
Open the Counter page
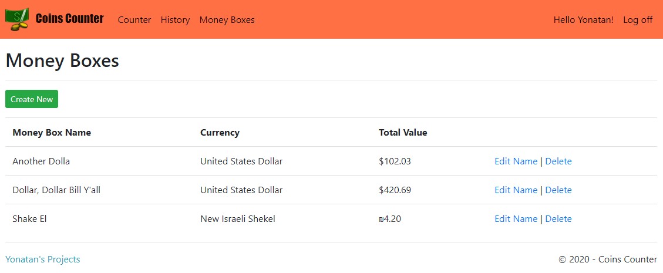click(134, 20)
